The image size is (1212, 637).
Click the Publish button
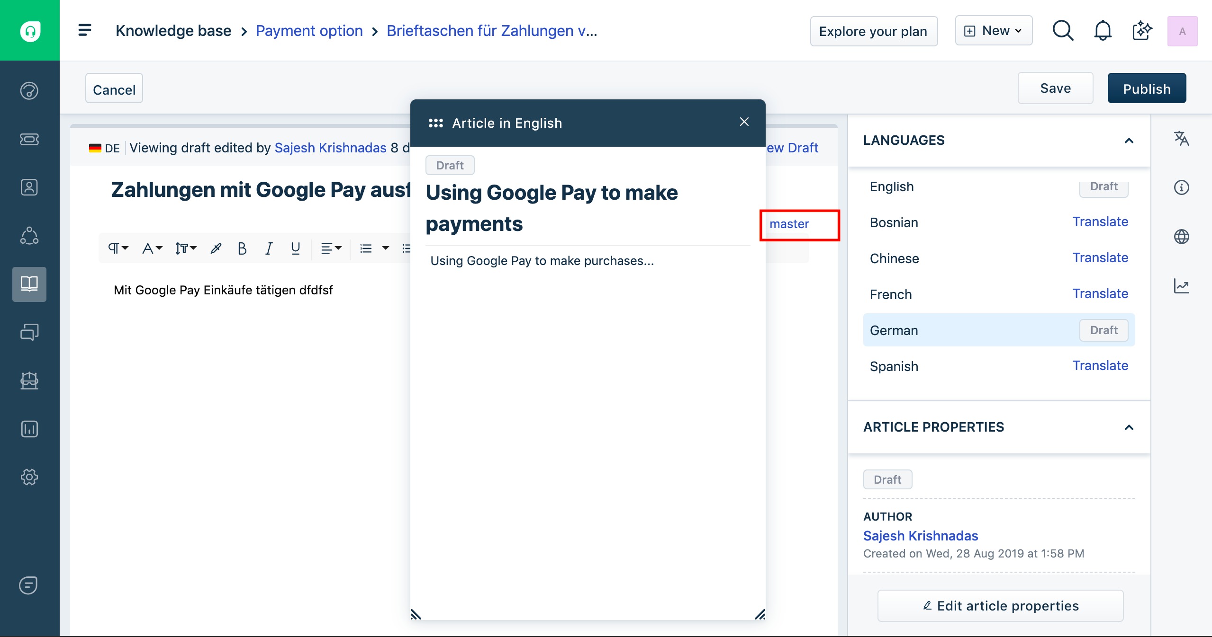pos(1146,88)
